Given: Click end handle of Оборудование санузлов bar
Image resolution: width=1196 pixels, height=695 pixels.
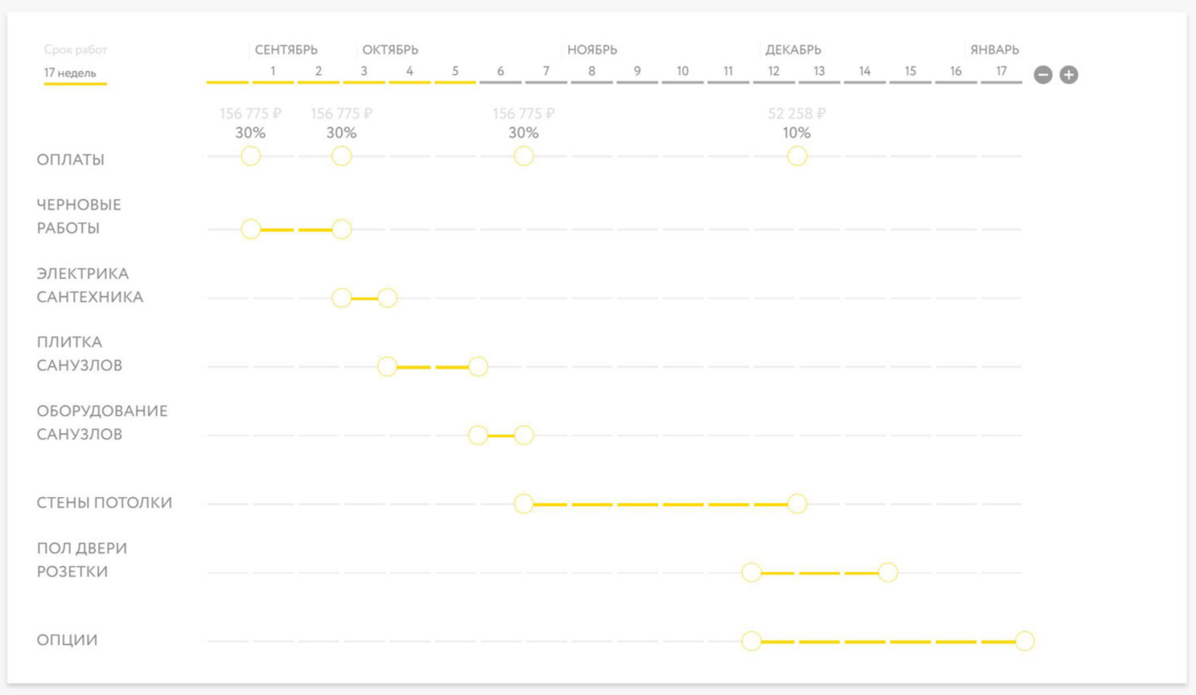Looking at the screenshot, I should point(524,435).
